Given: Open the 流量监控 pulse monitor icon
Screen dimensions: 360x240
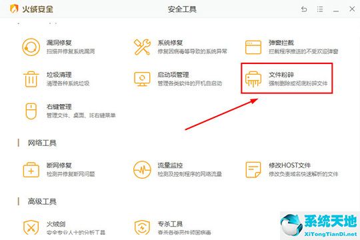Looking at the screenshot, I should pos(143,170).
